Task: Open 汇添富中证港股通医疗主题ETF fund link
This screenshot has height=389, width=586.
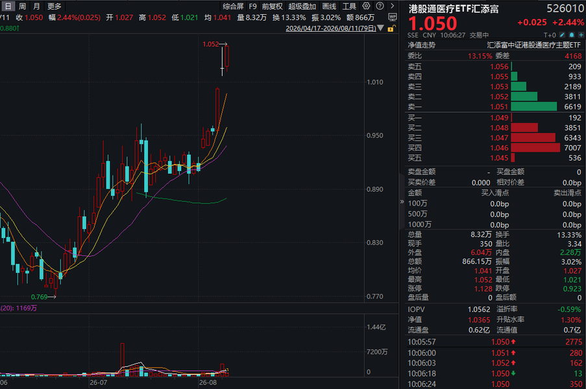Action: point(533,45)
